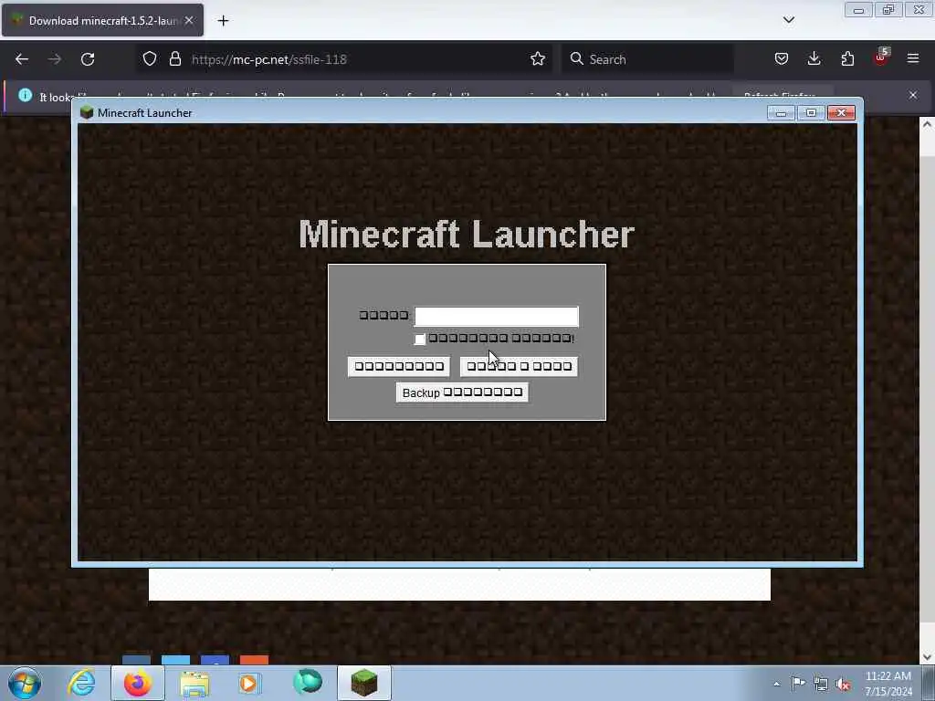Minimize the Minecraft Launcher window
This screenshot has height=701, width=935.
[x=782, y=112]
